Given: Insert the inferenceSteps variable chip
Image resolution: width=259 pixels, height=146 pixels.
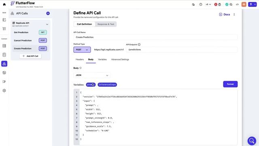Looking at the screenshot, I should 107,85.
